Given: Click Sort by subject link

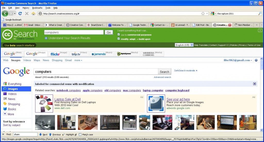Looking at the screenshot, I should click(12, 125).
